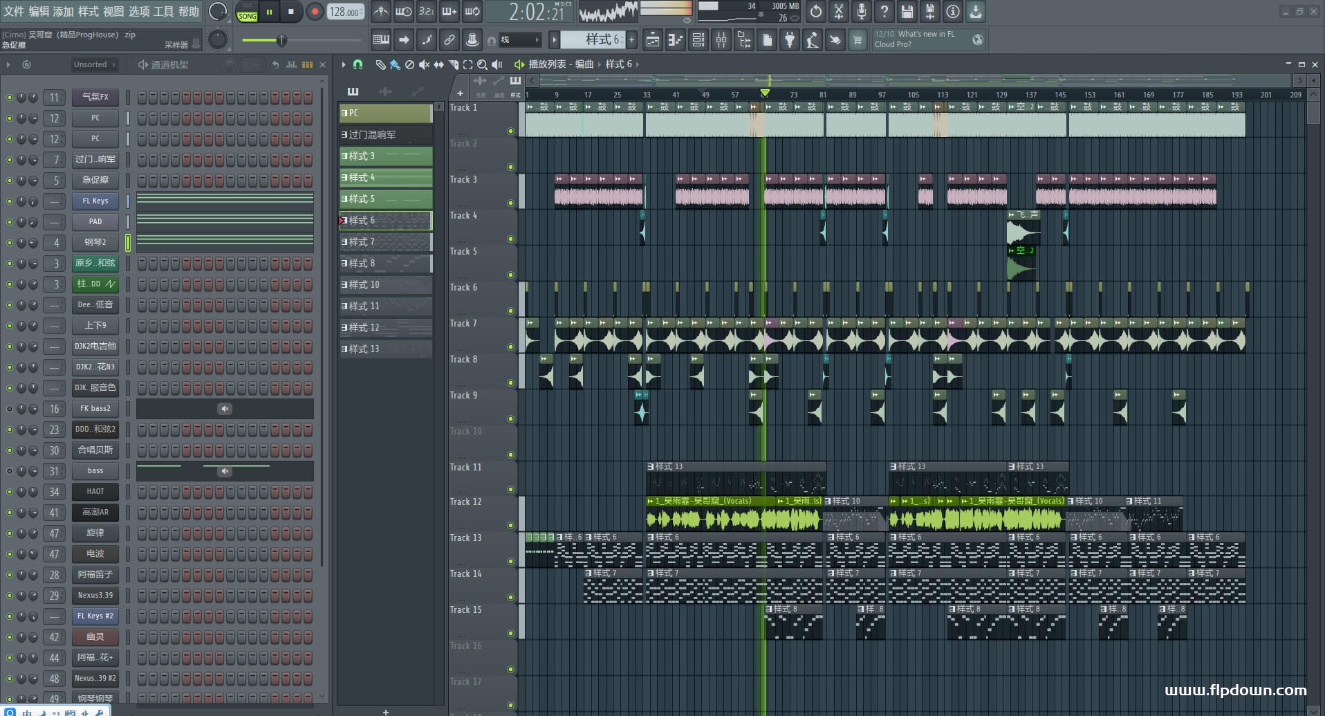
Task: Open the 文件 menu
Action: coord(13,12)
